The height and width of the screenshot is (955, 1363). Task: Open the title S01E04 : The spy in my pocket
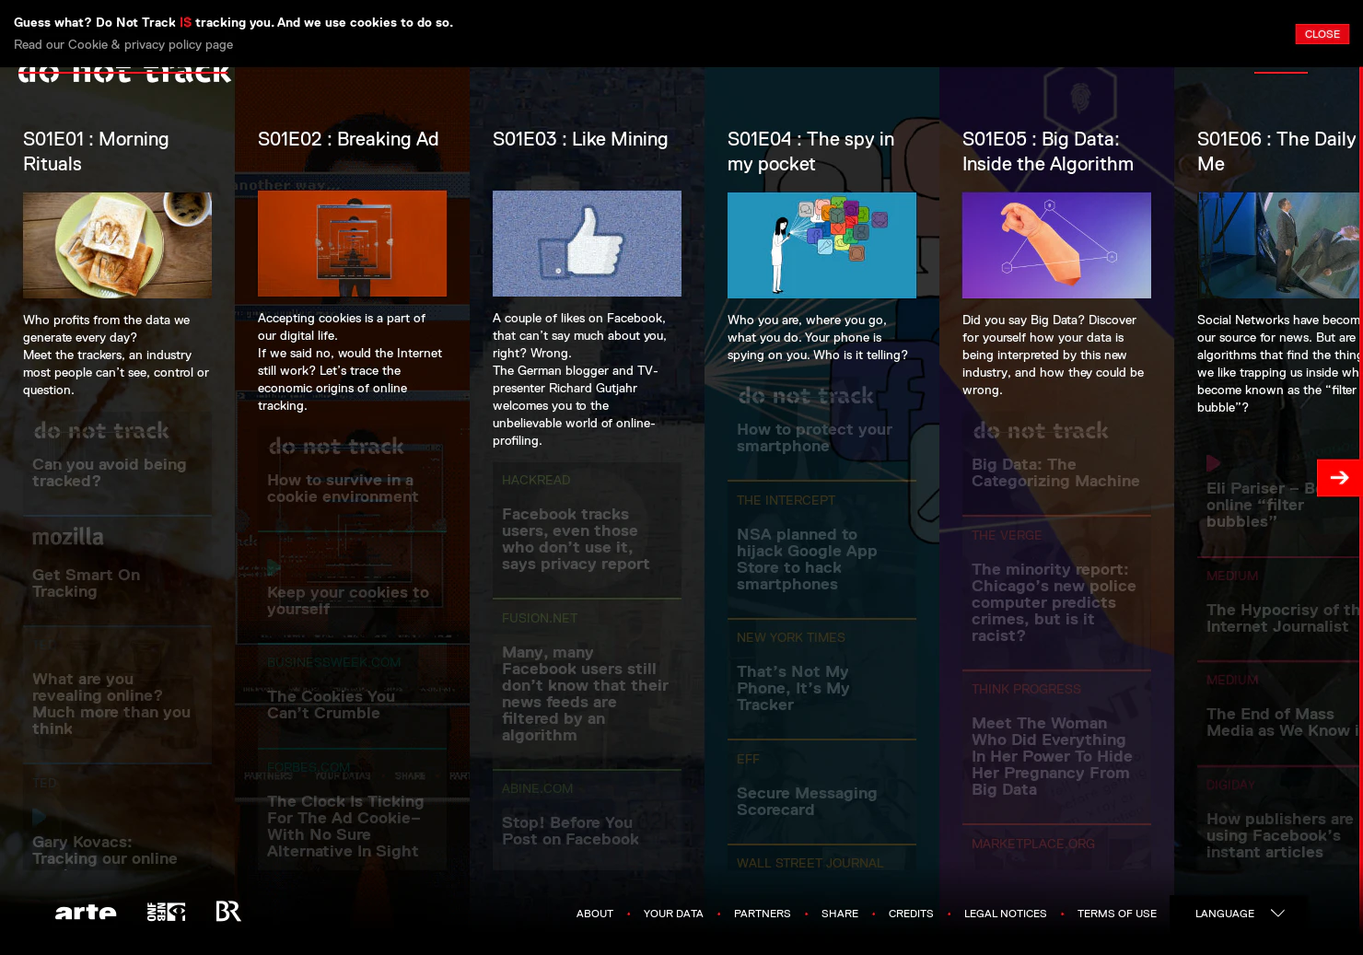810,151
